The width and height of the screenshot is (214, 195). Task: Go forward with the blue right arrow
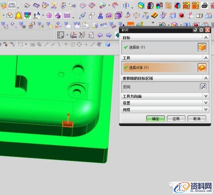point(109,35)
